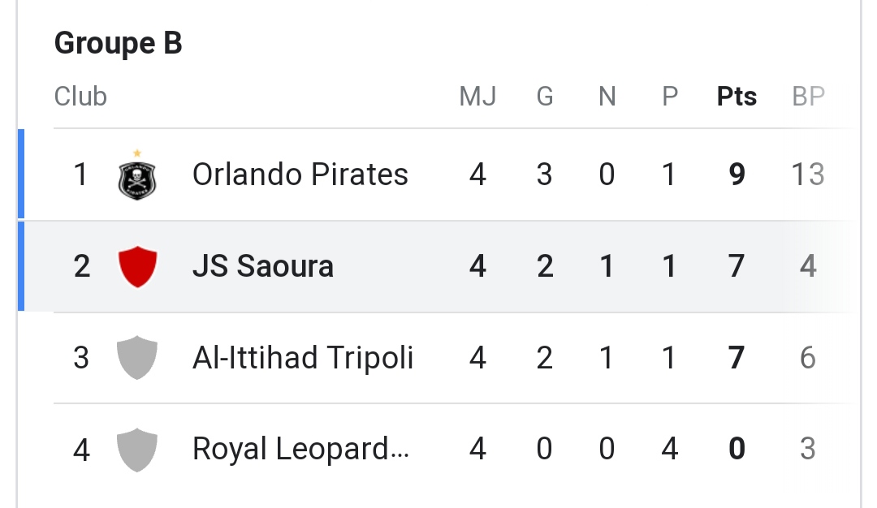This screenshot has width=877, height=508.
Task: Click the Orlando Pirates skull crest logo
Action: (x=136, y=176)
